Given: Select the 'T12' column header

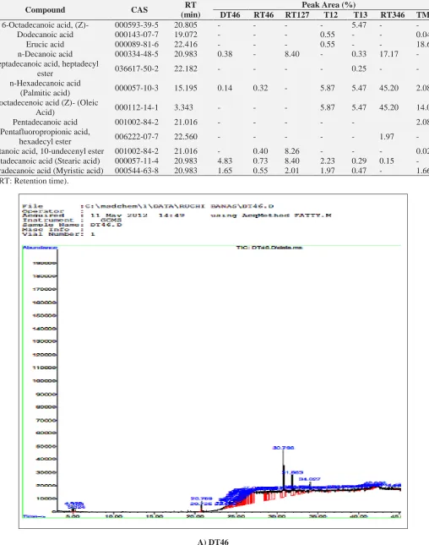Looking at the screenshot, I should tap(330, 15).
